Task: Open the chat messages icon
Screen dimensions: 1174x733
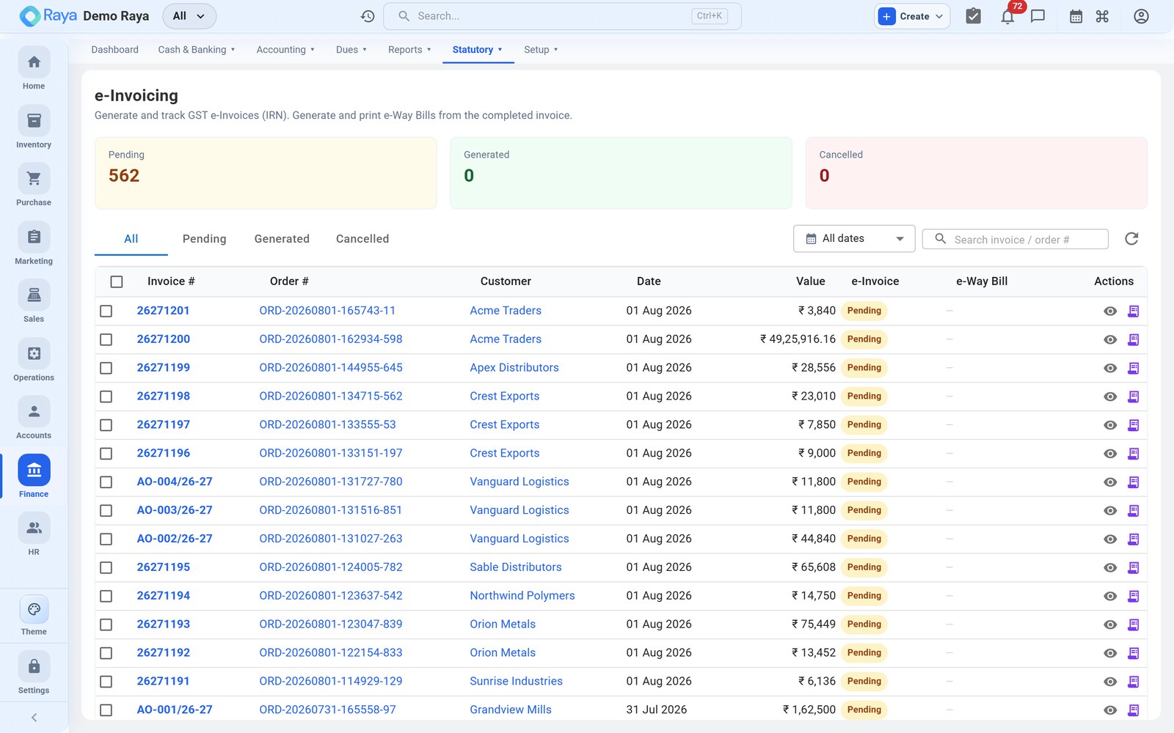Action: point(1038,16)
